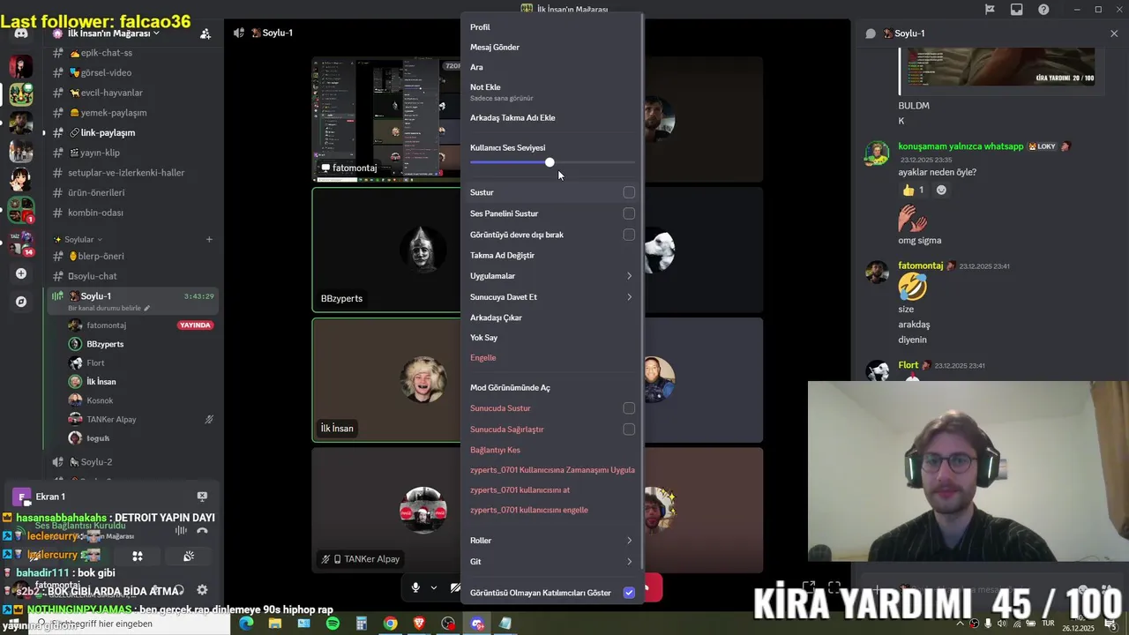Screen dimensions: 1129x635
Task: Click invite members icon near server name
Action: pos(205,34)
